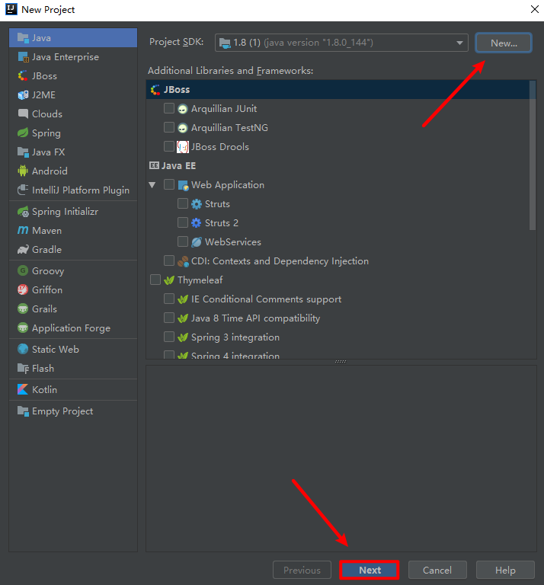
Task: Pick the IntelliJ Platform Plugin icon
Action: click(x=23, y=190)
